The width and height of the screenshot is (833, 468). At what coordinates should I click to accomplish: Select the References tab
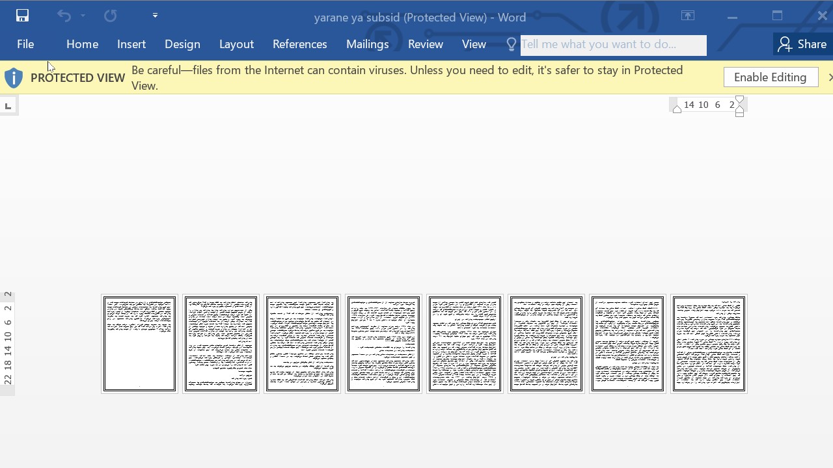(x=299, y=44)
